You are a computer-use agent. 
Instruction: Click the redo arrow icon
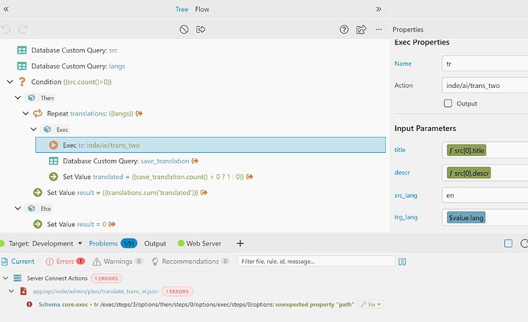click(x=22, y=29)
